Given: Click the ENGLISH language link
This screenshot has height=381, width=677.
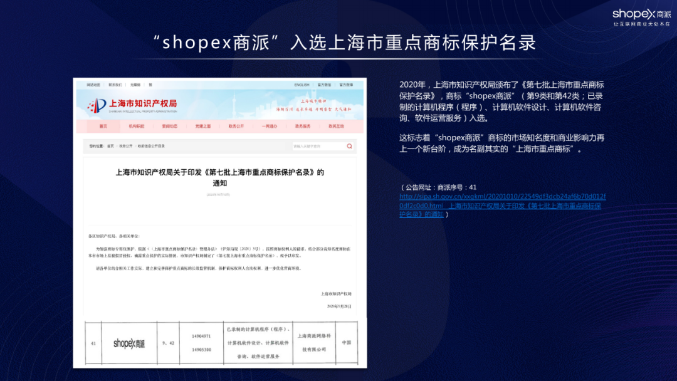Looking at the screenshot, I should pyautogui.click(x=302, y=85).
